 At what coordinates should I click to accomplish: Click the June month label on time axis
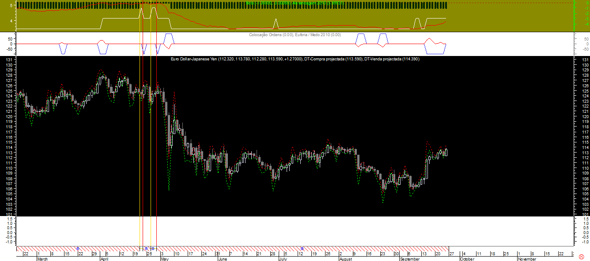[223, 259]
